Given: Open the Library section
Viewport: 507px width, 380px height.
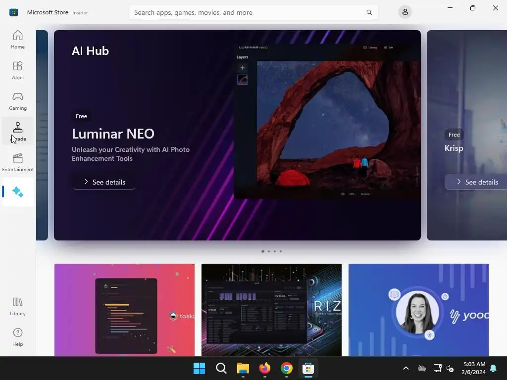Looking at the screenshot, I should [18, 306].
